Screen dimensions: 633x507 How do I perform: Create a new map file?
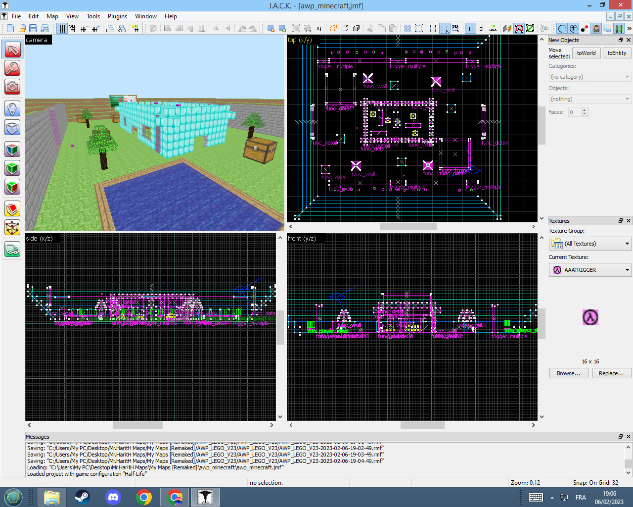10,29
